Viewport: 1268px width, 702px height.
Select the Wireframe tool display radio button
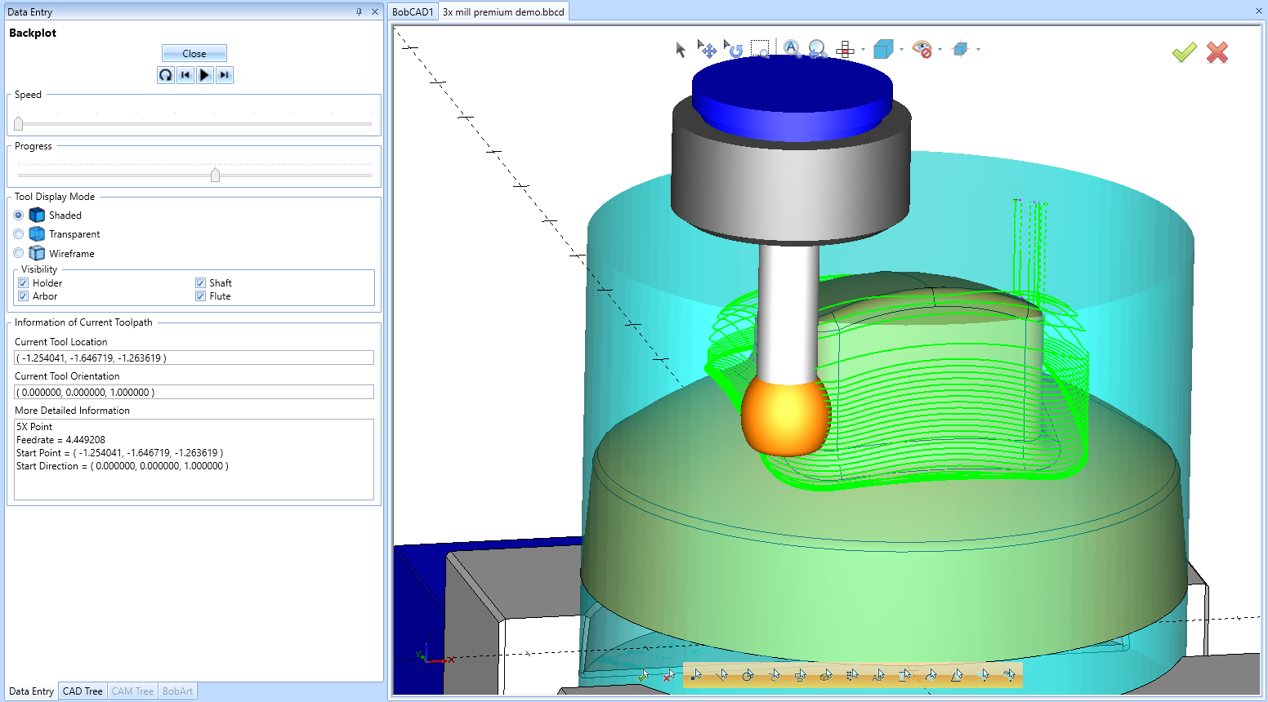click(18, 253)
